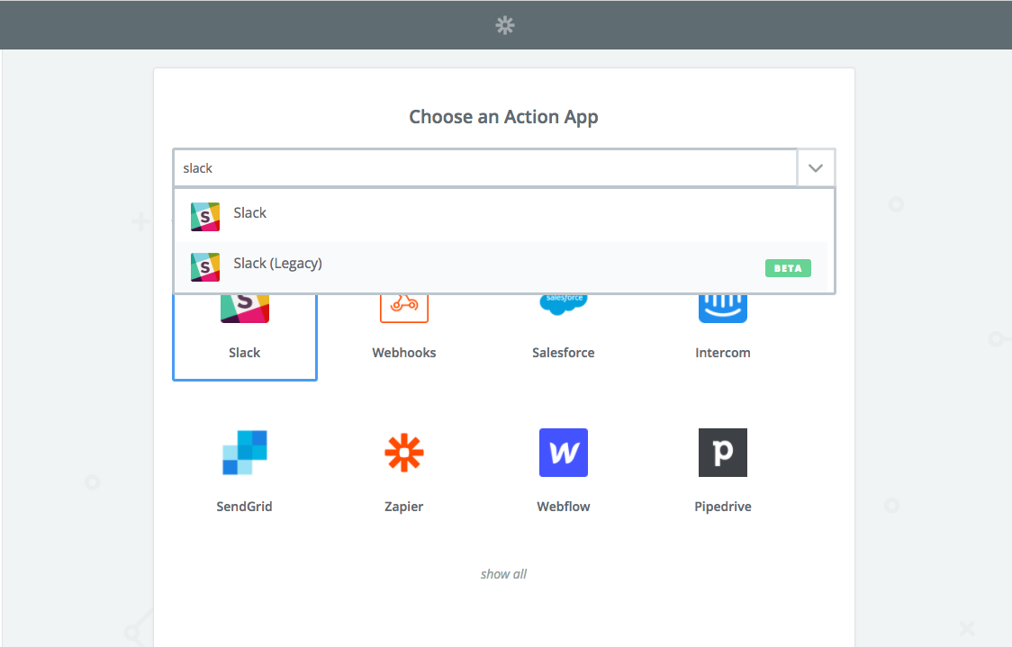
Task: Focus the app search field containing slack
Action: (x=485, y=168)
